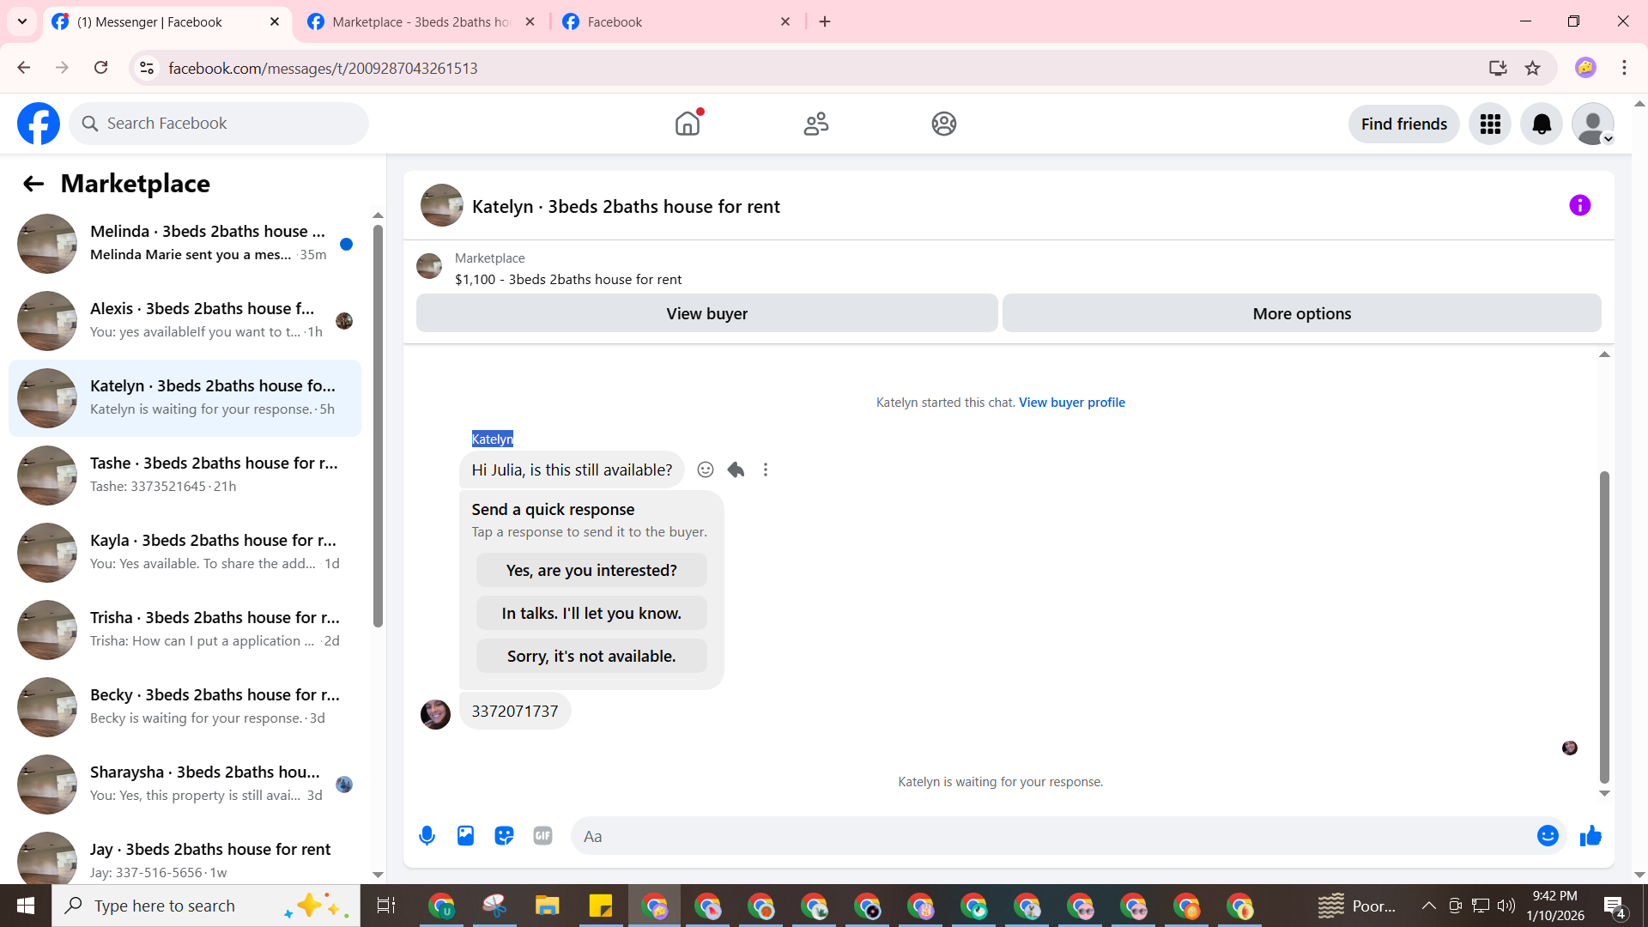The width and height of the screenshot is (1648, 927).
Task: Open the Facebook menu grid
Action: coord(1490,124)
